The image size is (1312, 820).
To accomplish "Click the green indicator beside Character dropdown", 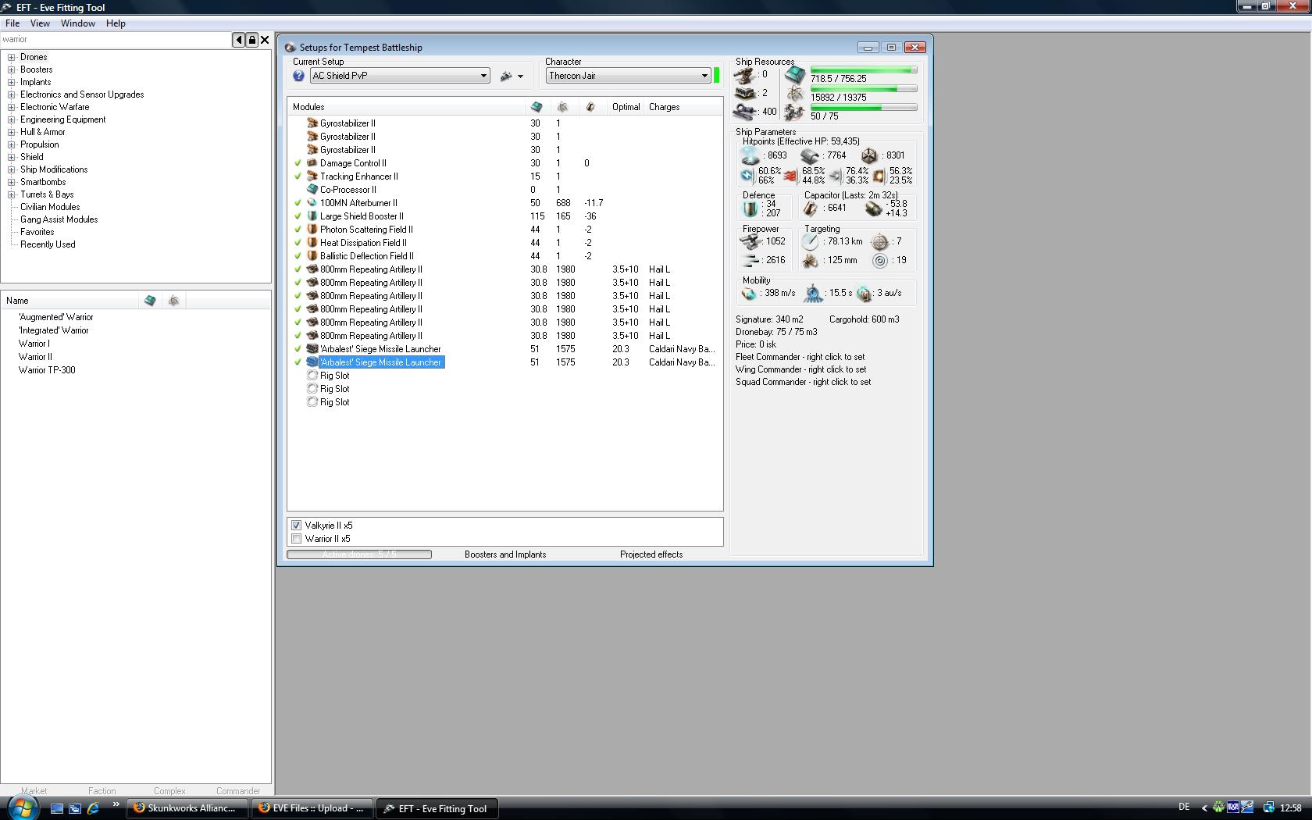I will click(x=717, y=76).
